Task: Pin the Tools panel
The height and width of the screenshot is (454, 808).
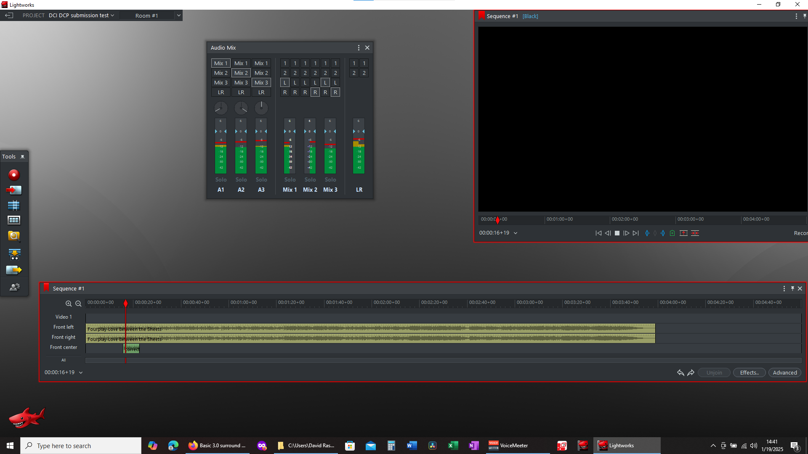Action: click(23, 157)
